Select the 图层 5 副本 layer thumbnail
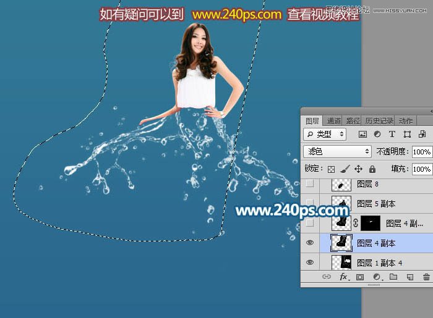The image size is (433, 318). pos(341,203)
